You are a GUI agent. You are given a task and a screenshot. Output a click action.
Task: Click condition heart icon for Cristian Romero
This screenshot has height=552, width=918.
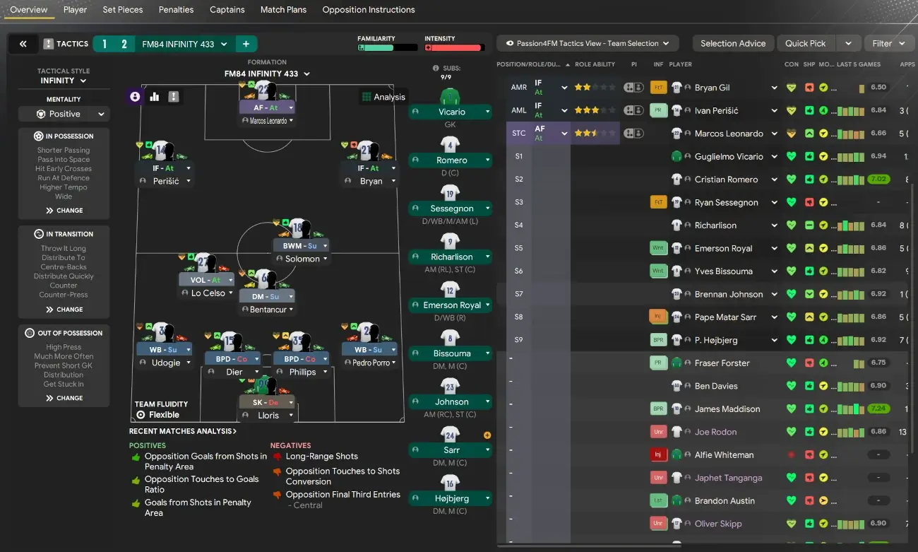pyautogui.click(x=792, y=180)
